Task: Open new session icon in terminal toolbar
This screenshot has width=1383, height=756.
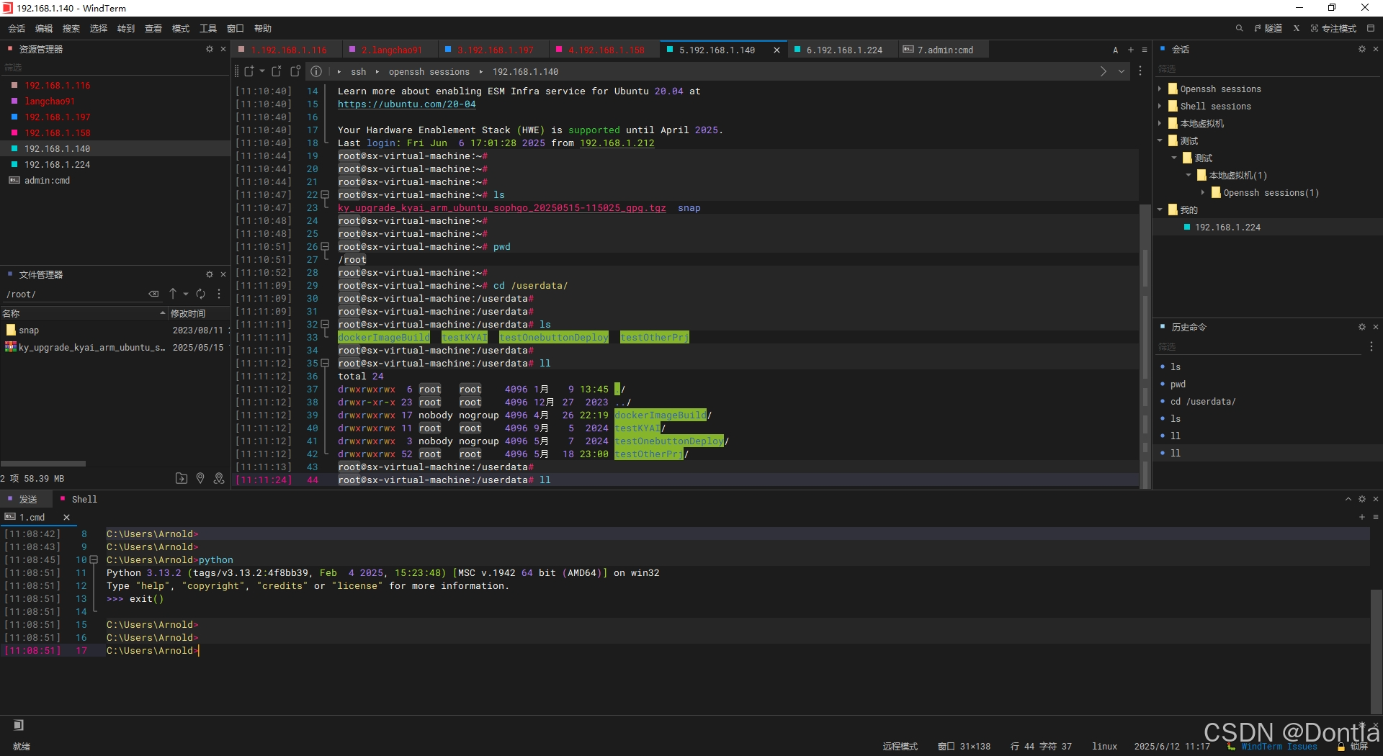Action: pyautogui.click(x=249, y=71)
